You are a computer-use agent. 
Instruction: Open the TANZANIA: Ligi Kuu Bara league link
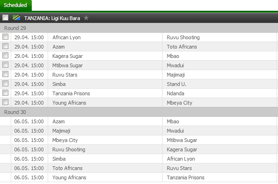click(x=52, y=18)
